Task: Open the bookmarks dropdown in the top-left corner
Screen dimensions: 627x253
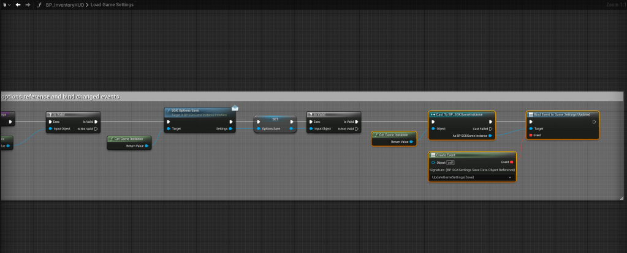Action: click(6, 5)
